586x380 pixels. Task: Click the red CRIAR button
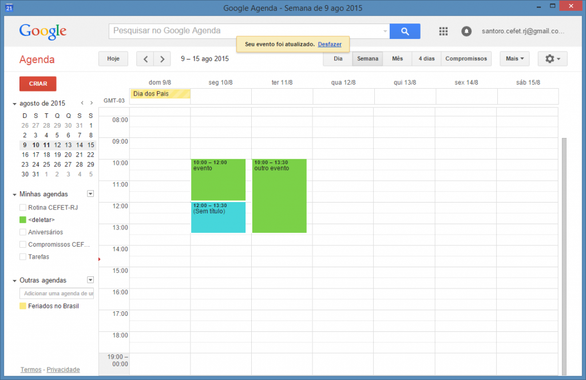pyautogui.click(x=38, y=84)
